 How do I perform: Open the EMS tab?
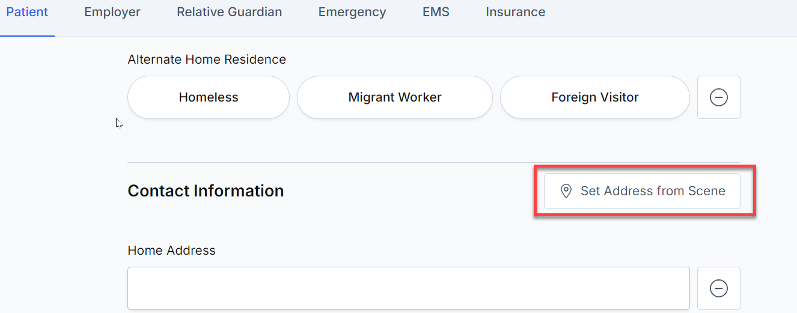tap(436, 12)
